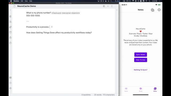Click the vertical dots beside 'Productivity is a process.'
The height and width of the screenshot is (96, 171).
tap(52, 27)
